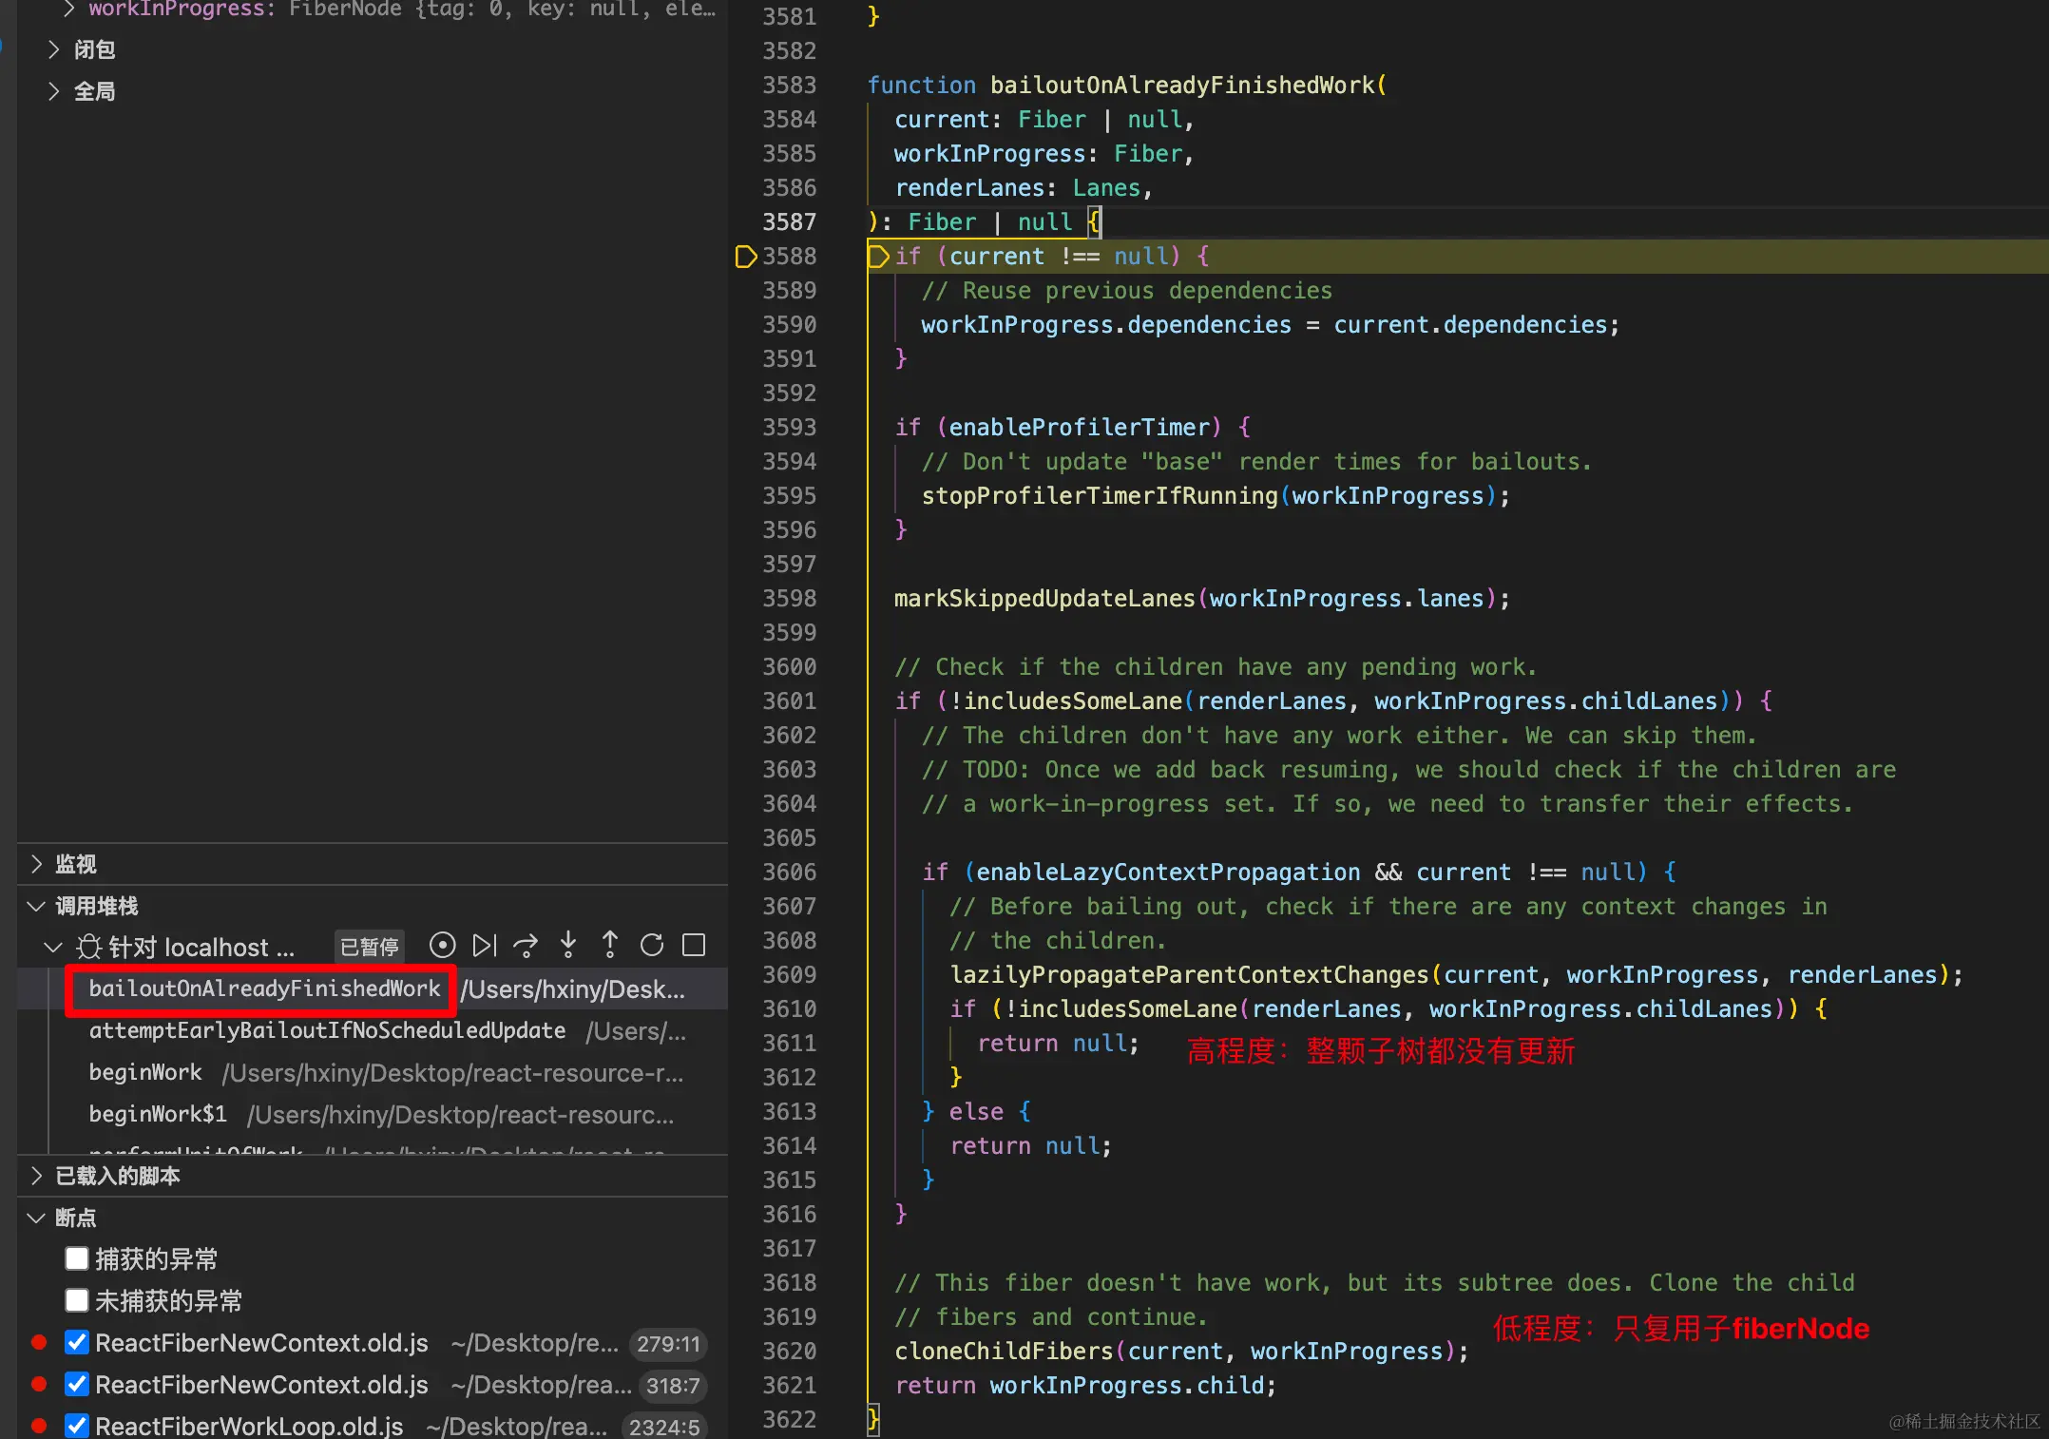Viewport: 2049px width, 1439px height.
Task: Click the bailoutOnAlreadyFinishedWork function name on line 3583
Action: pos(1182,86)
